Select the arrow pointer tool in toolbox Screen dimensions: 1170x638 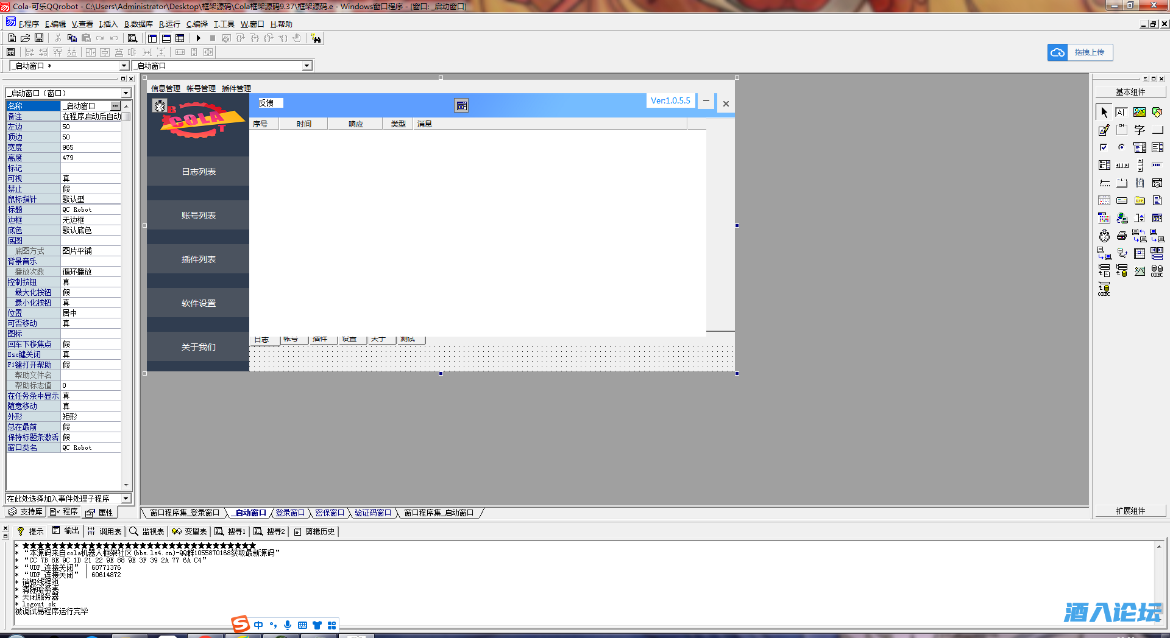(1104, 113)
